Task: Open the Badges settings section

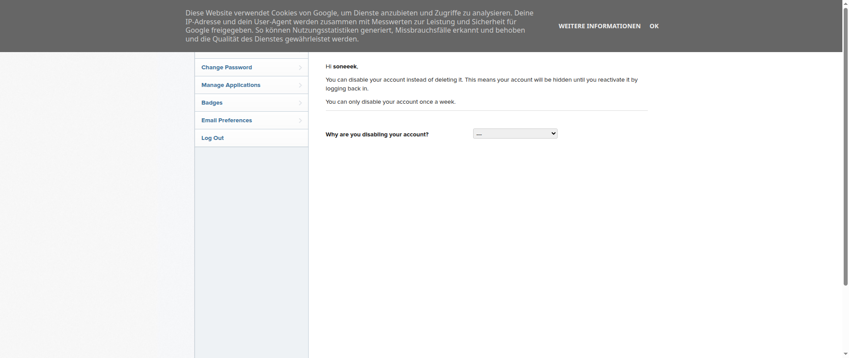Action: 212,103
